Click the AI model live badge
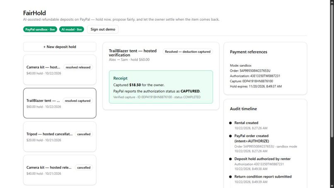 pyautogui.click(x=72, y=29)
